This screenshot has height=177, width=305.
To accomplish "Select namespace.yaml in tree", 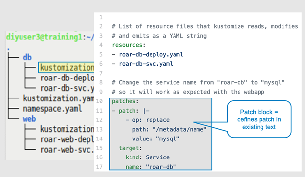I will (52, 109).
